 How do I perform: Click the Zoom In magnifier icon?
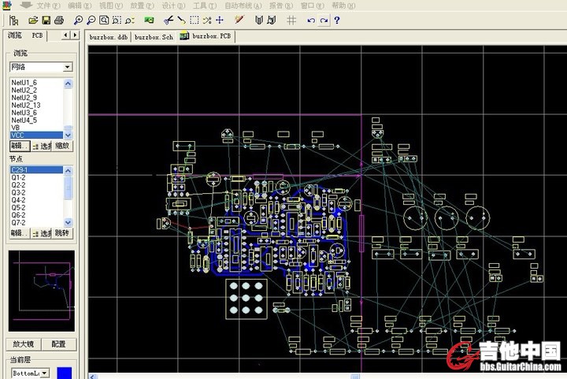pos(78,20)
